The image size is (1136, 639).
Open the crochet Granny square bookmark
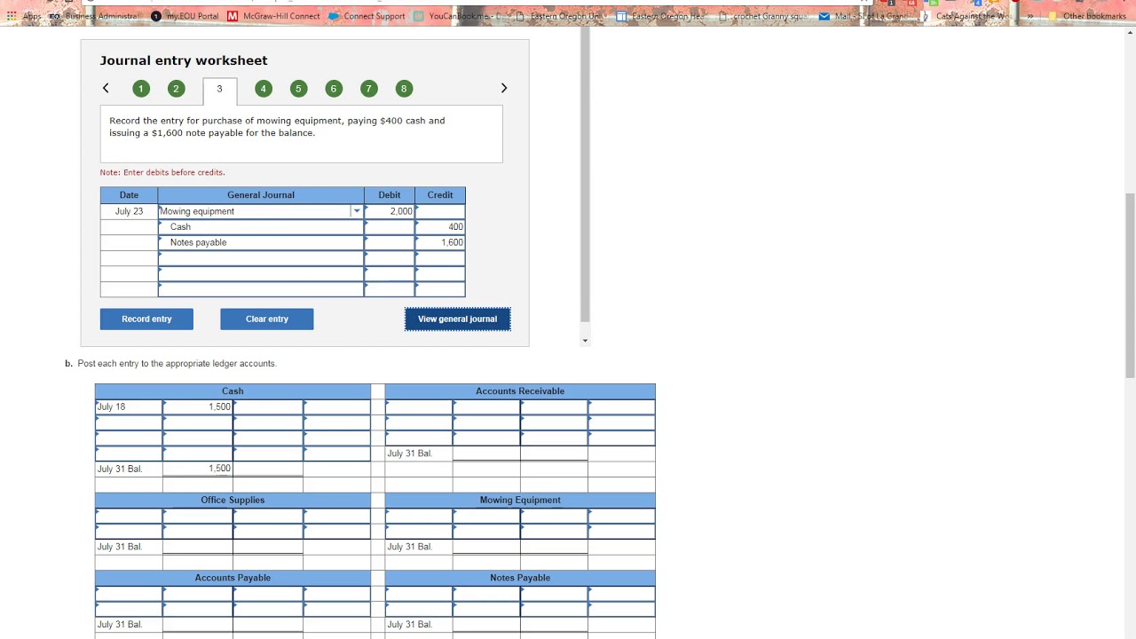click(762, 16)
